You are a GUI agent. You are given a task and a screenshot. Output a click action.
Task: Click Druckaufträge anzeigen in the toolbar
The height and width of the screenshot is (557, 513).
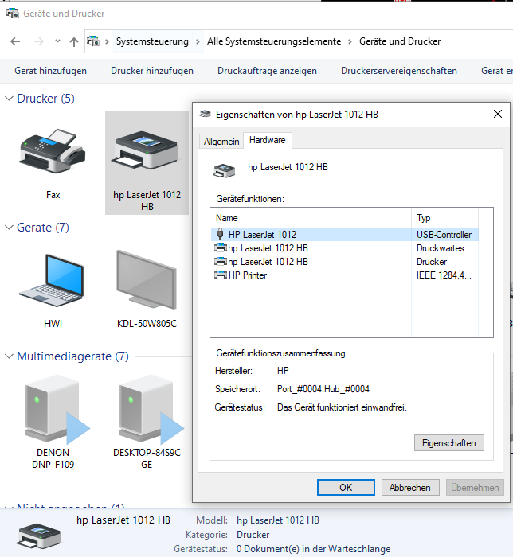(x=267, y=71)
